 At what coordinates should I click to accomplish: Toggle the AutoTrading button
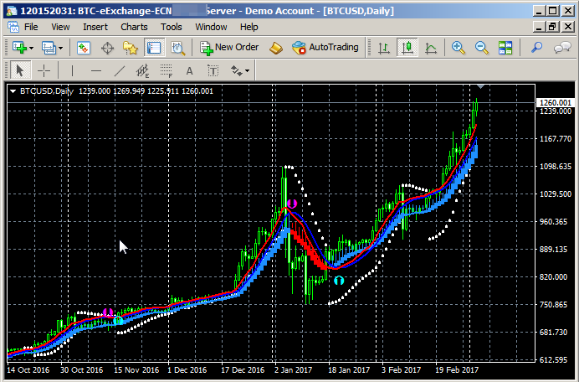325,48
